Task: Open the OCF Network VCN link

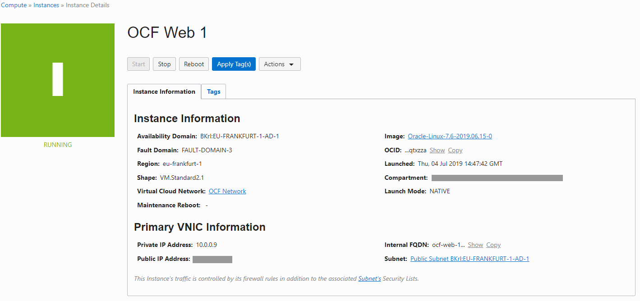Action: 227,191
